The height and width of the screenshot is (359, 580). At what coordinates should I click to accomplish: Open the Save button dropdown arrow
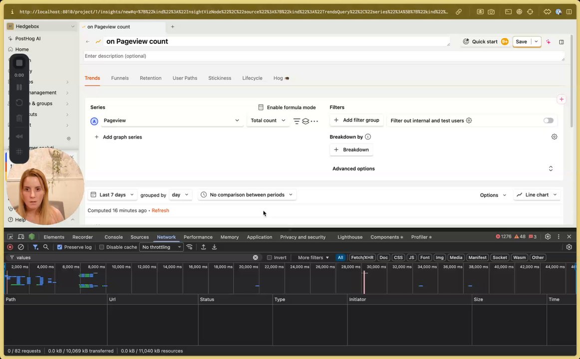point(536,42)
